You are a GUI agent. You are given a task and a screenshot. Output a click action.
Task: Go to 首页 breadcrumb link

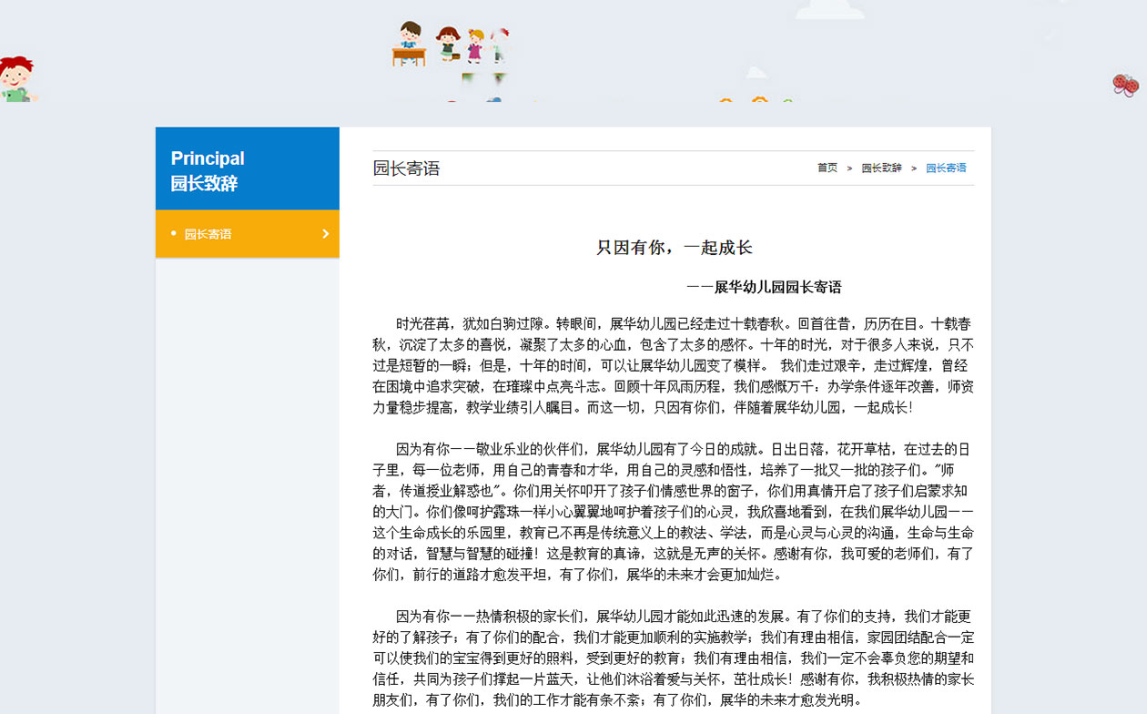coord(827,168)
